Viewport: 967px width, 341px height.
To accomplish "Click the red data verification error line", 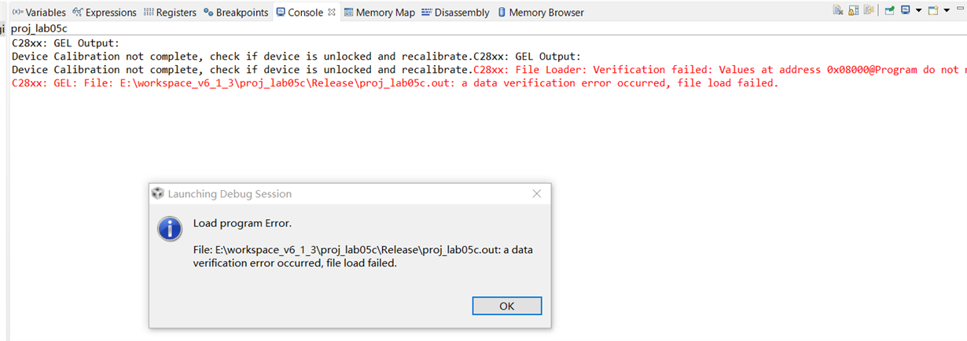I will click(x=395, y=83).
